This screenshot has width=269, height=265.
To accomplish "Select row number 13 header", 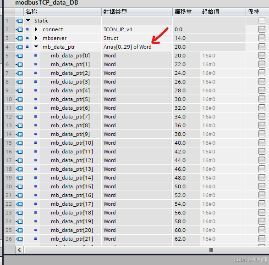I will point(9,125).
